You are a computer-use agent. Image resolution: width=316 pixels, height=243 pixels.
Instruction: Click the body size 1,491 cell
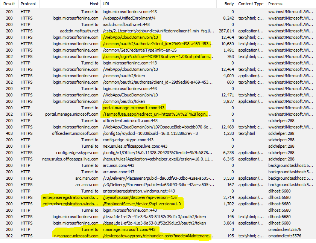229,50
